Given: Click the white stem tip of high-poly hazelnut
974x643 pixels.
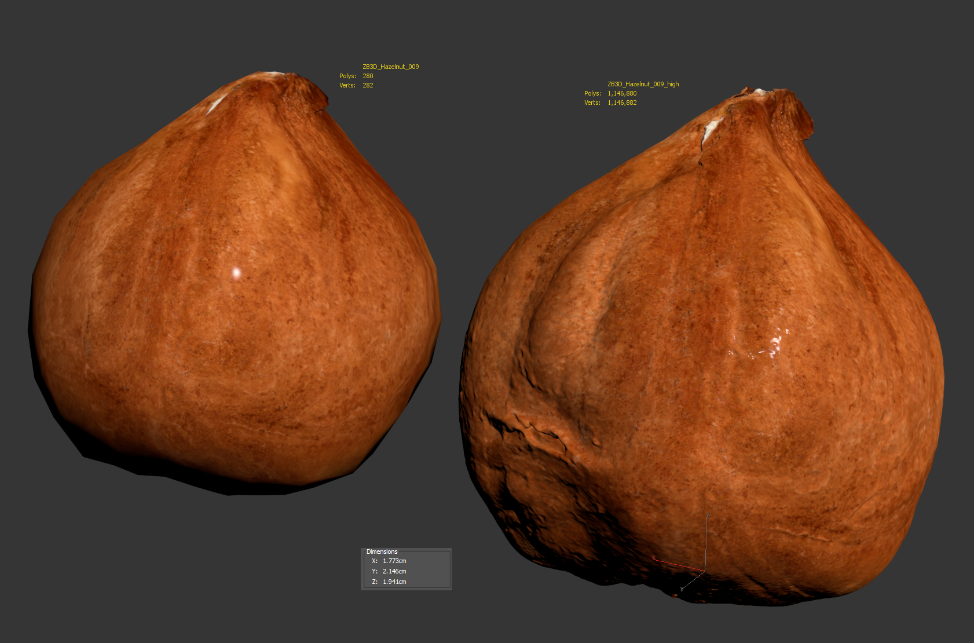Looking at the screenshot, I should [711, 130].
